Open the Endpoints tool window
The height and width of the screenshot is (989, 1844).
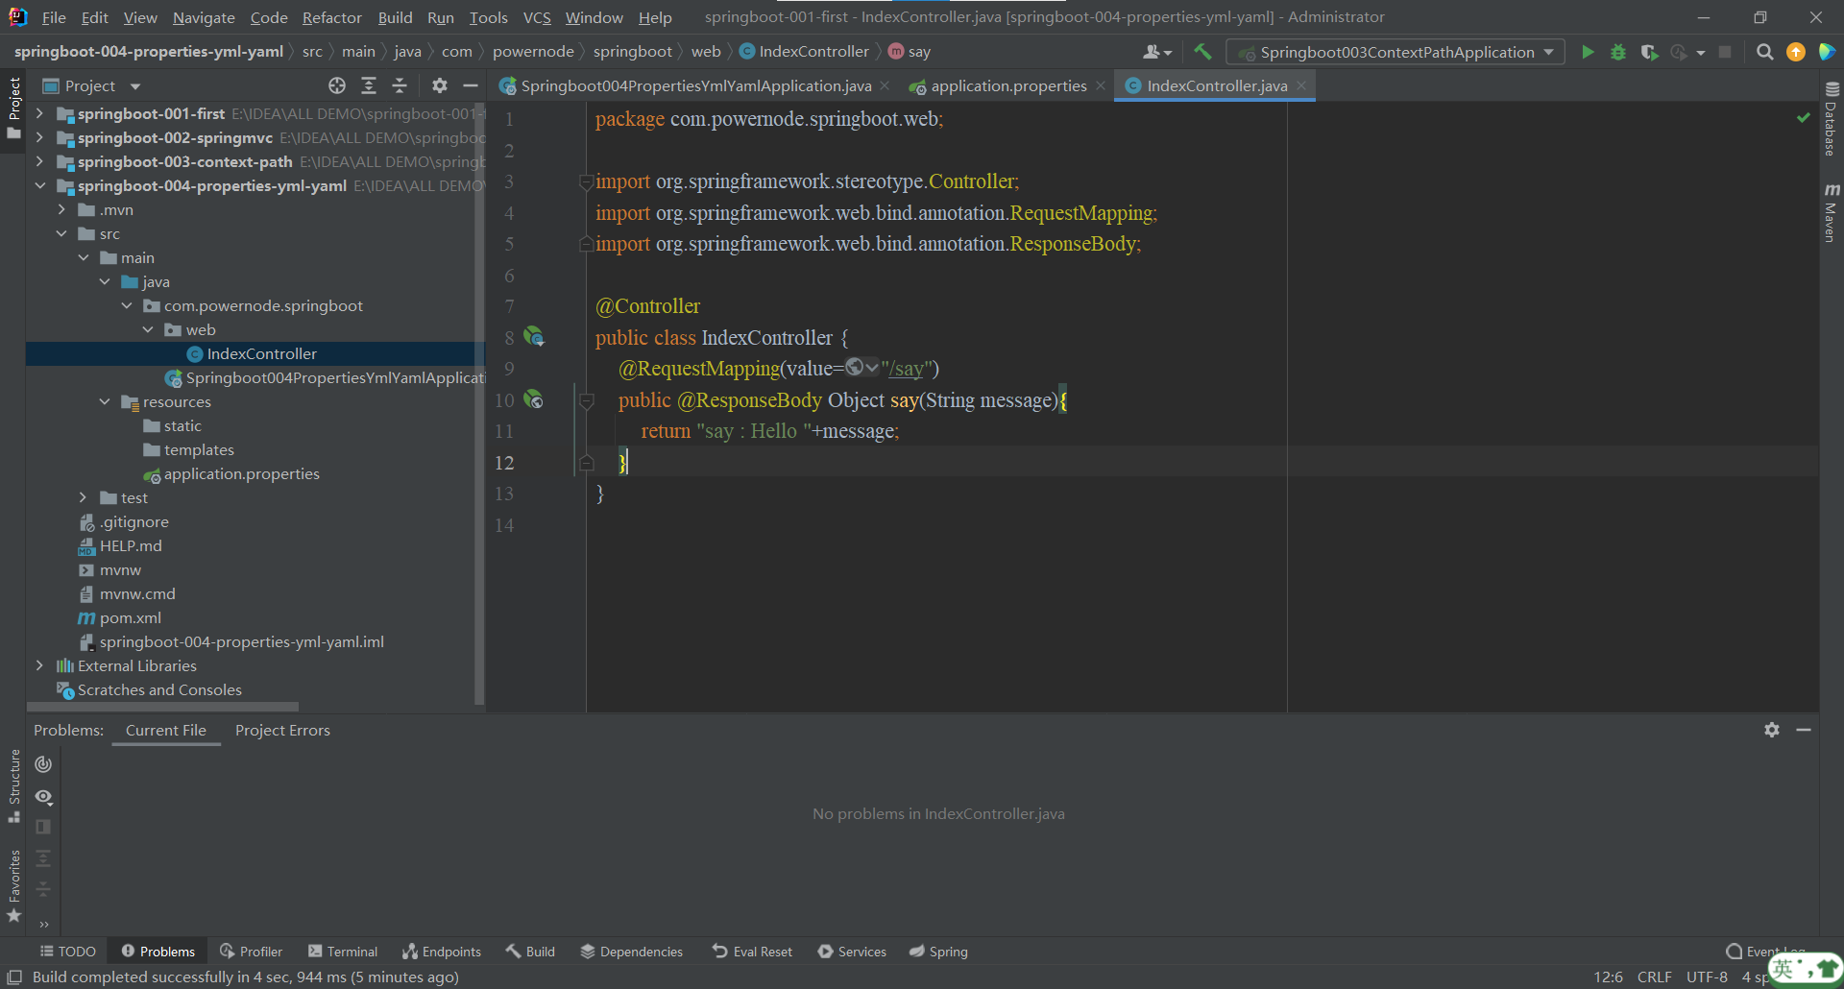(x=442, y=952)
